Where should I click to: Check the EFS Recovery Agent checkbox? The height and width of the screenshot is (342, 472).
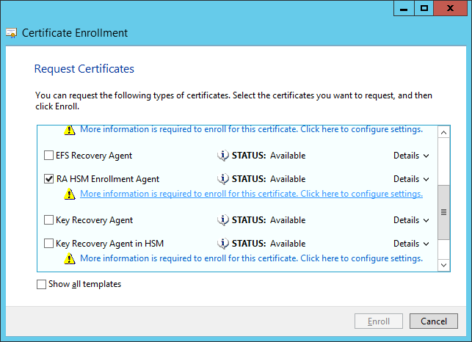pos(49,156)
